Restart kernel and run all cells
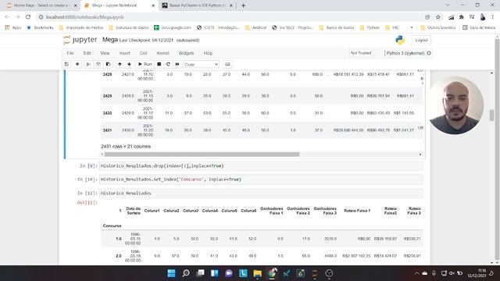The image size is (500, 281). (177, 64)
